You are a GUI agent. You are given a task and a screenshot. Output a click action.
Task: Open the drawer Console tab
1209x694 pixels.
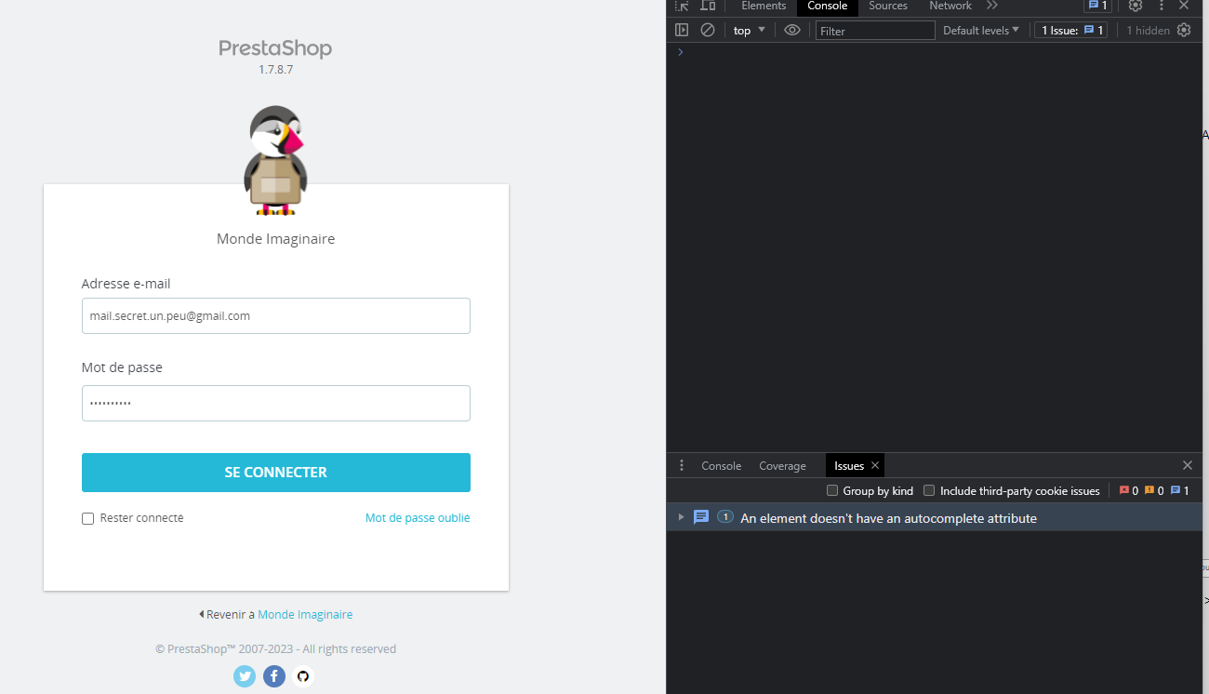point(722,465)
